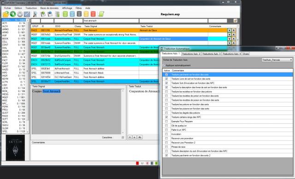Image resolution: width=295 pixels, height=179 pixels.
Task: Click the green arrow toolbar icon
Action: (13, 14)
